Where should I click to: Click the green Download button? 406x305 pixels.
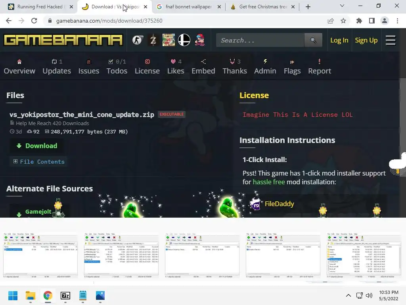(37, 146)
